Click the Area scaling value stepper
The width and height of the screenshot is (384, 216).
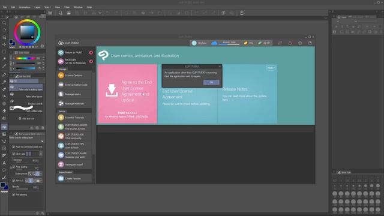coord(38,168)
